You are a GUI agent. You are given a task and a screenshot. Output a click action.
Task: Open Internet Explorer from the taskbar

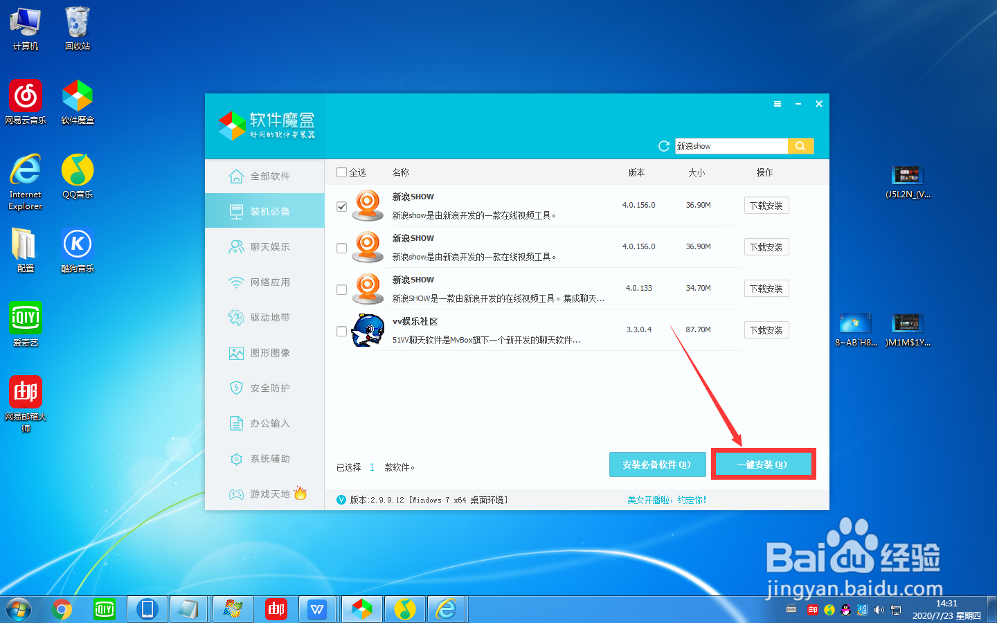click(x=447, y=609)
